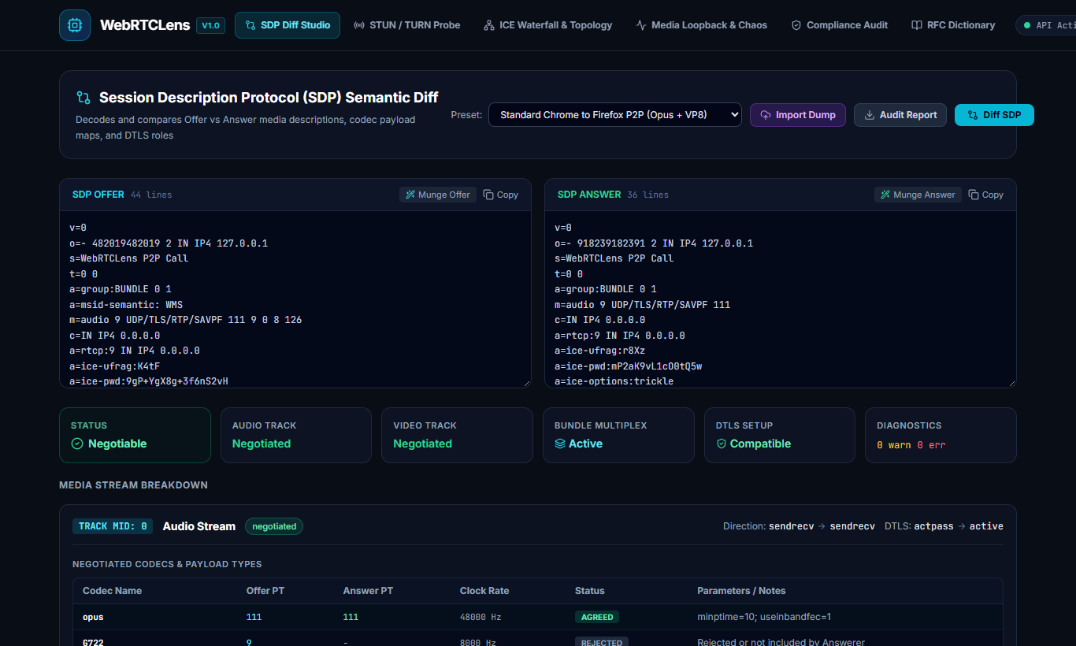
Task: Click the SDP OFFER panel title
Action: point(98,195)
